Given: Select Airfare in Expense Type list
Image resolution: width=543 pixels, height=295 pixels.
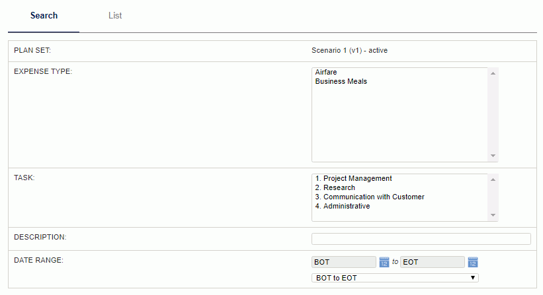Looking at the screenshot, I should [326, 72].
